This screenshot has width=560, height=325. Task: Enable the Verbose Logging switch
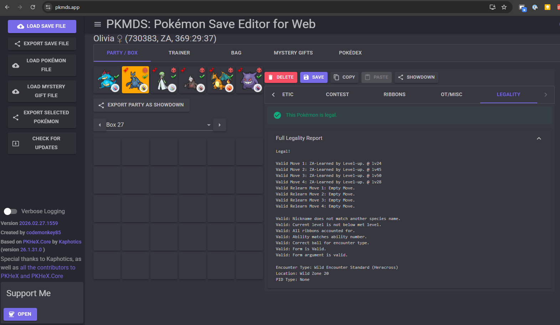[10, 211]
